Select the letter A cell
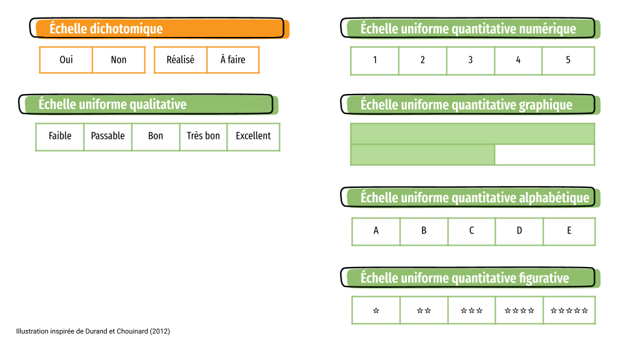The width and height of the screenshot is (622, 350). click(x=376, y=231)
